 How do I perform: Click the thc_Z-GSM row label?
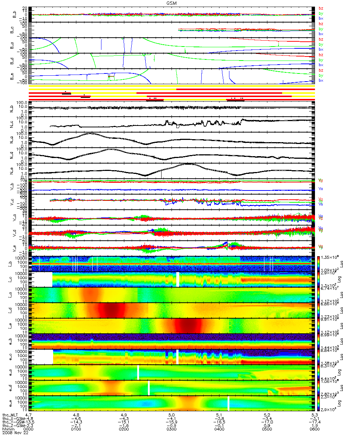pyautogui.click(x=13, y=426)
